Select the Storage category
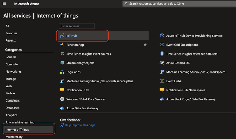The height and width of the screenshot is (139, 236). (x=11, y=79)
